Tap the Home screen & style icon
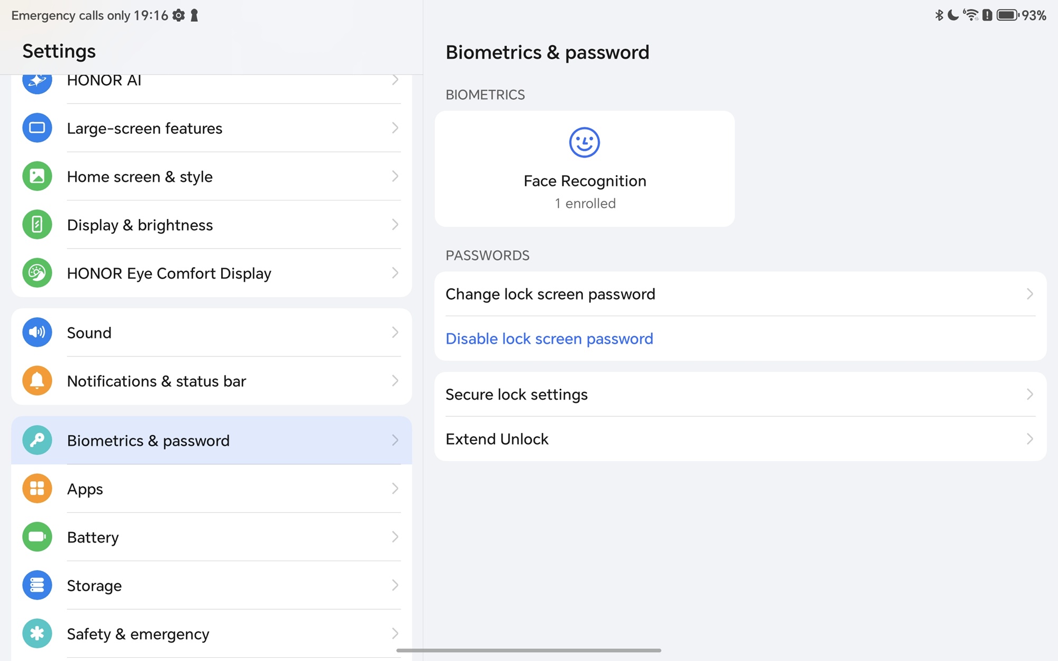This screenshot has width=1058, height=661. (37, 176)
